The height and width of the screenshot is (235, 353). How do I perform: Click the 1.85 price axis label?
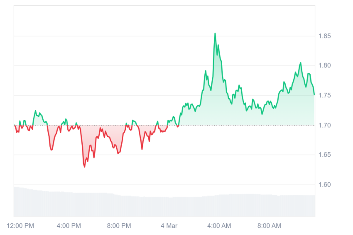pos(324,36)
